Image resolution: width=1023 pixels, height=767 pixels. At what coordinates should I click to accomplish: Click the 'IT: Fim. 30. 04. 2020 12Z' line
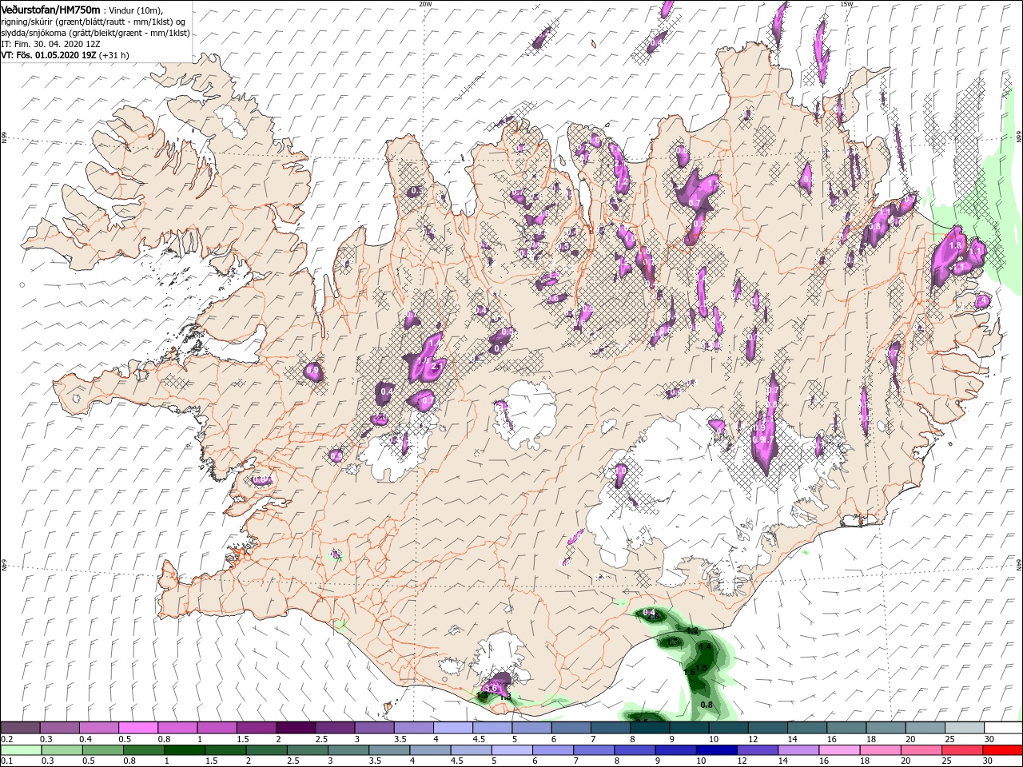tap(50, 44)
